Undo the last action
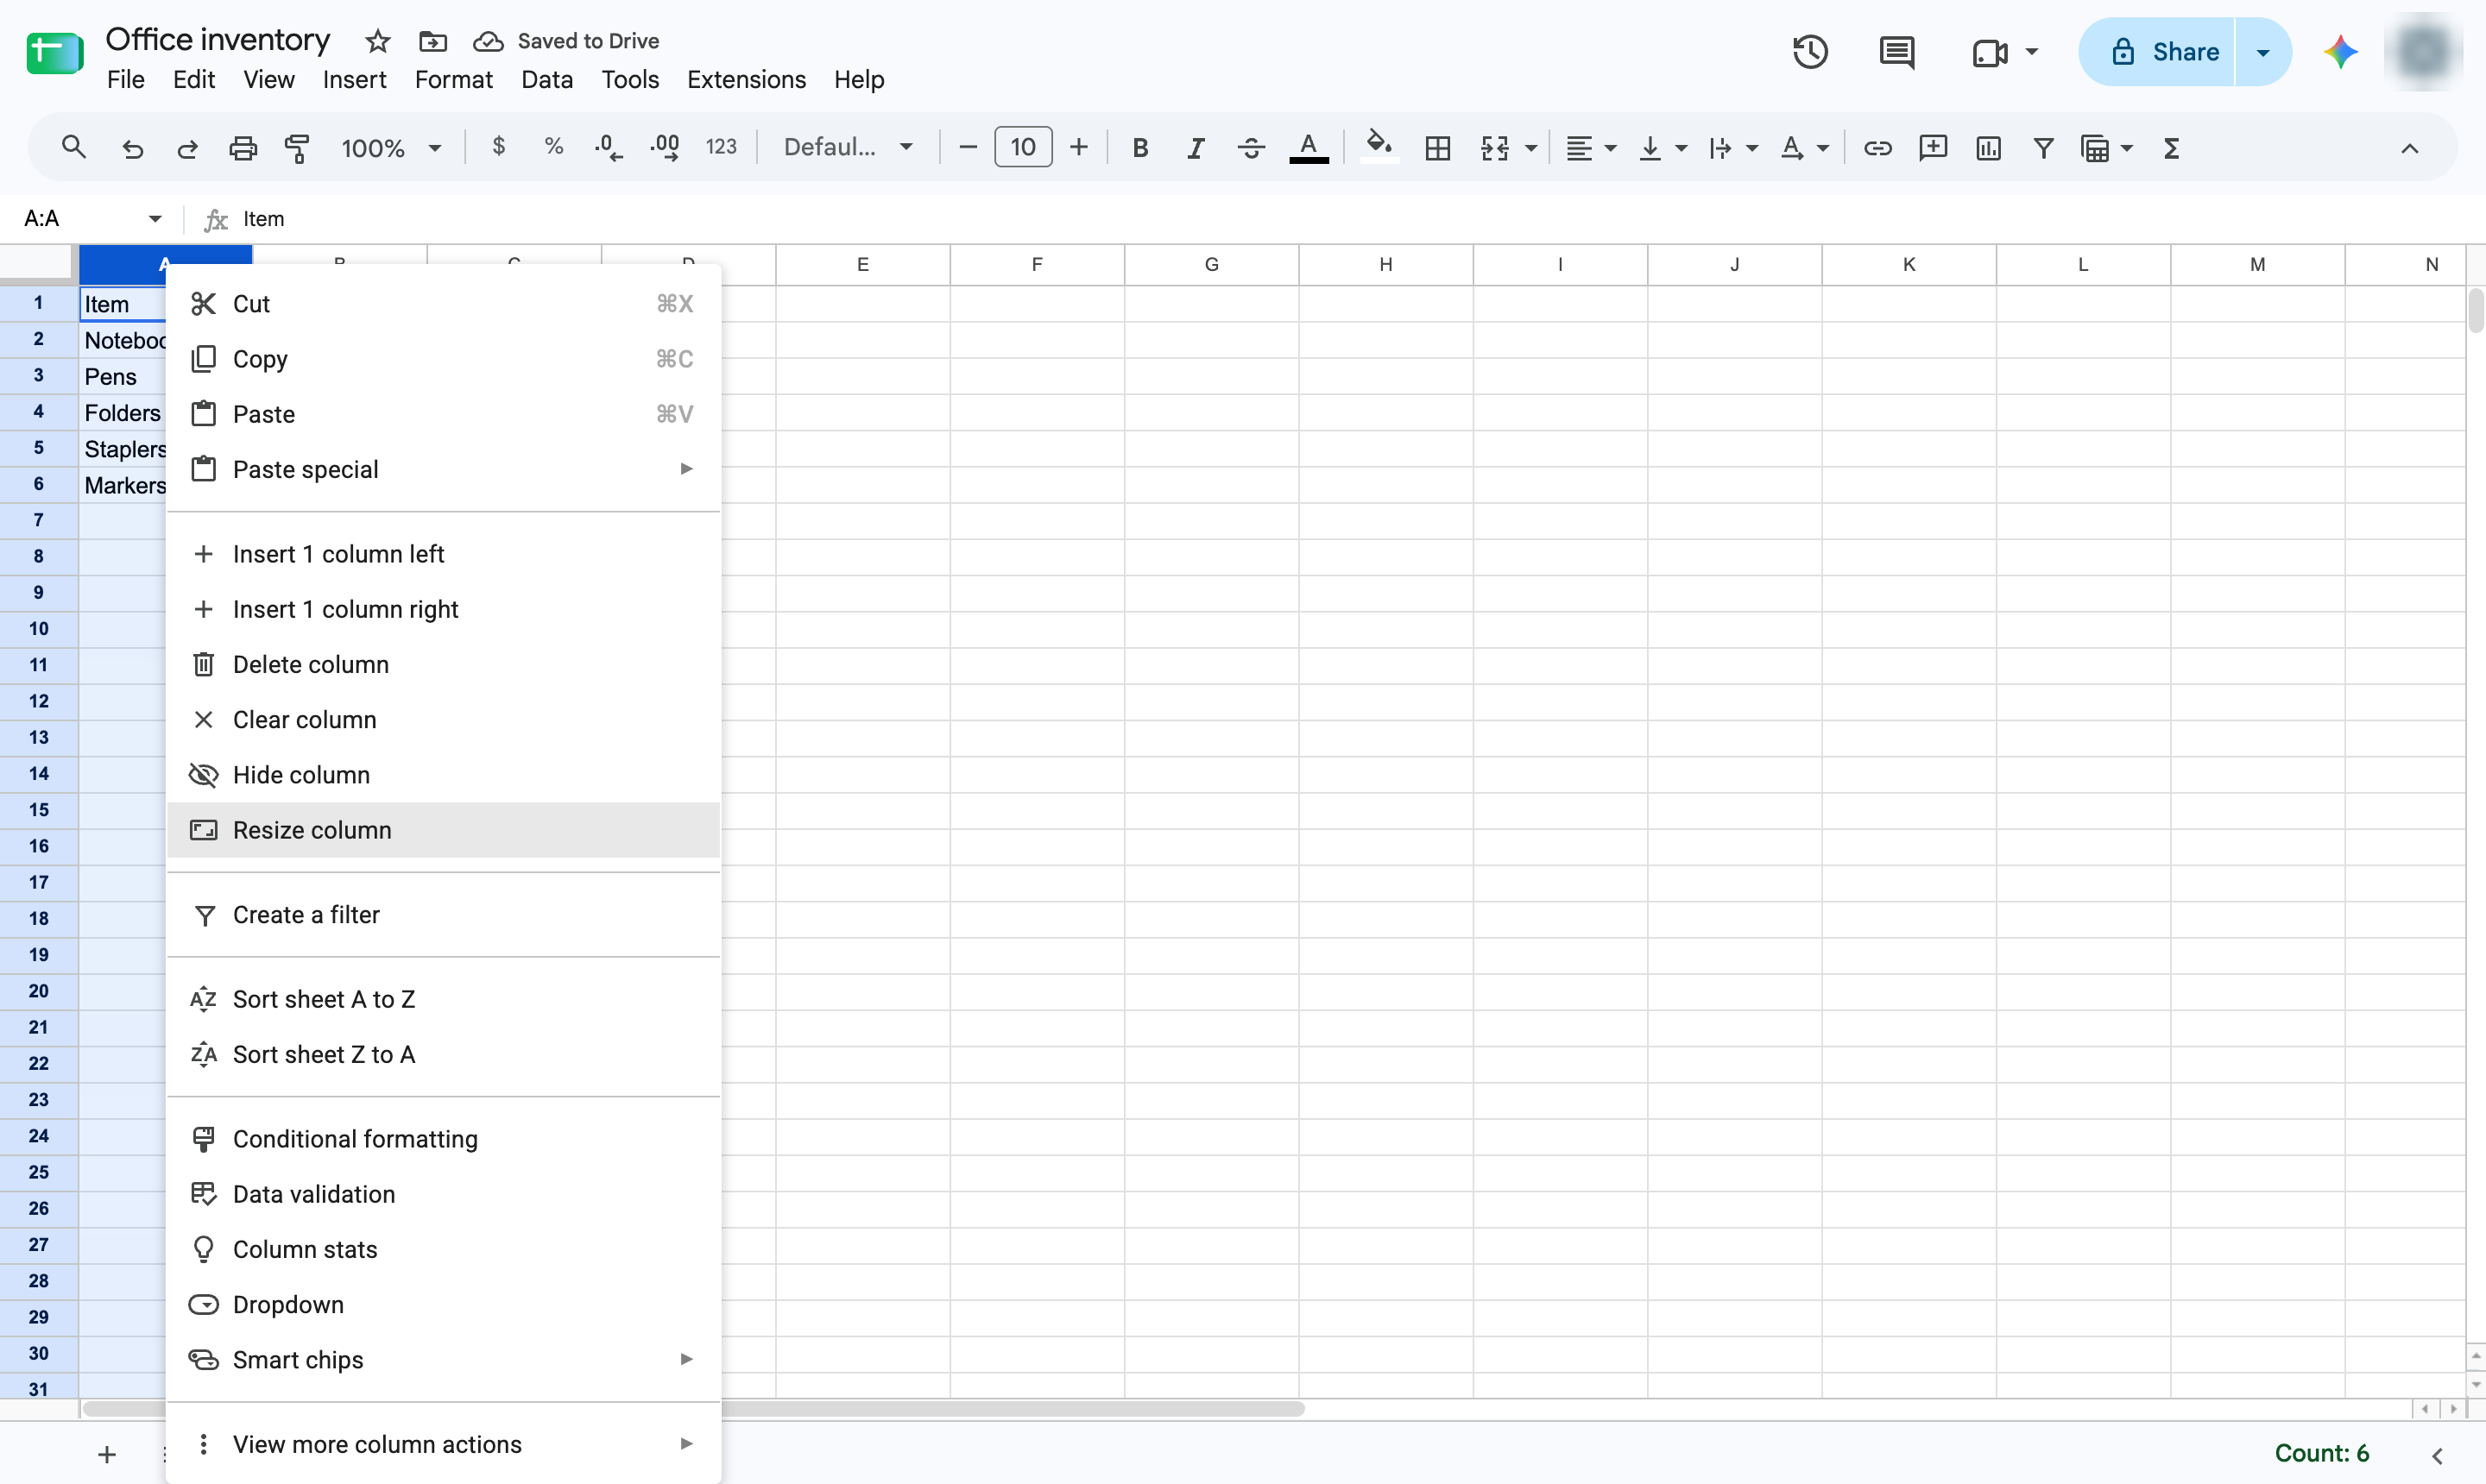 coord(132,148)
